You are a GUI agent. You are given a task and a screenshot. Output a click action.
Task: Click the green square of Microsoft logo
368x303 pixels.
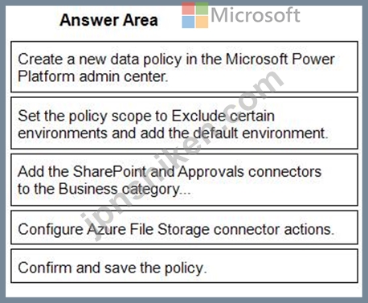point(202,9)
